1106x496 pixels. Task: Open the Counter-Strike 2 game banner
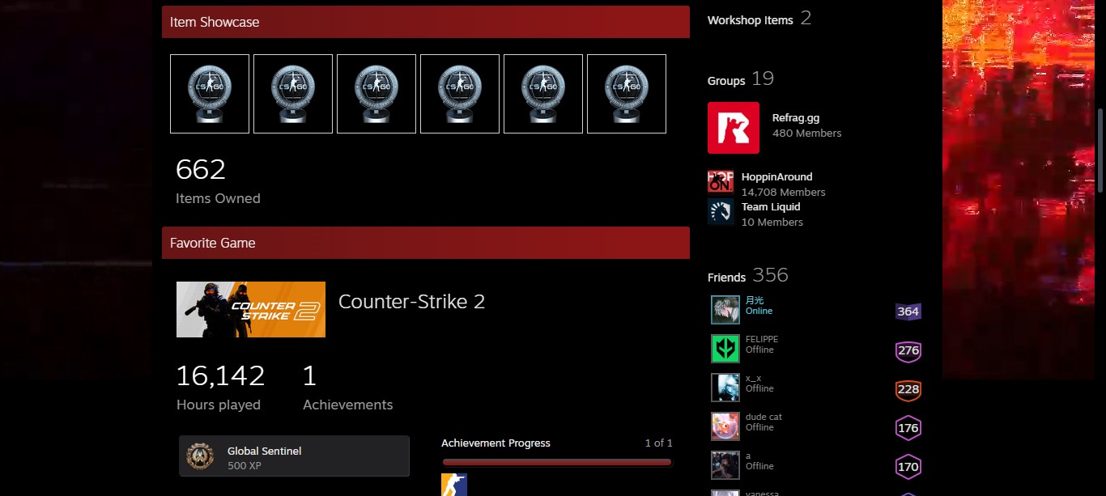pyautogui.click(x=251, y=309)
